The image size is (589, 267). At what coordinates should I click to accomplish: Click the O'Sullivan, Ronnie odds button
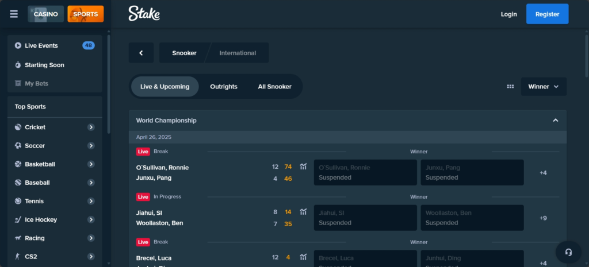click(365, 172)
